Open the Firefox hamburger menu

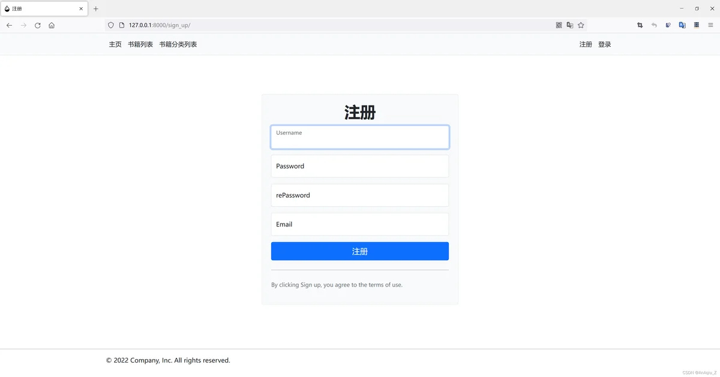(x=710, y=25)
